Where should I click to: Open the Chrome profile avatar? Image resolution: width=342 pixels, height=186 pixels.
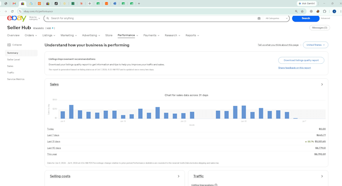334,12
